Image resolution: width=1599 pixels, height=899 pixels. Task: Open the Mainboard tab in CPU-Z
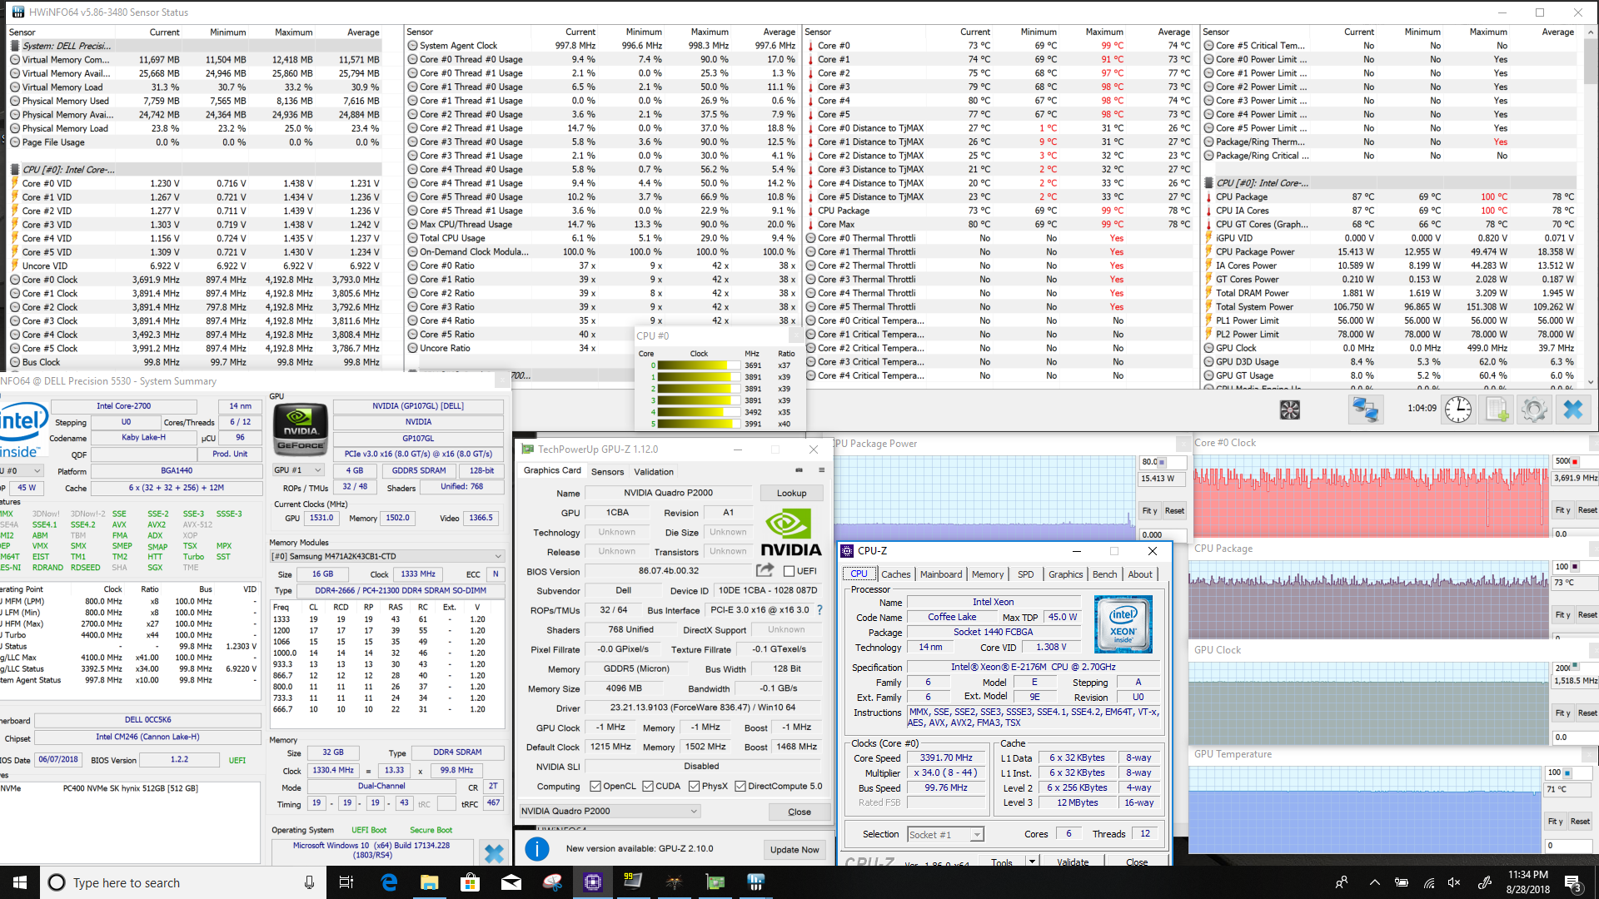[x=941, y=574]
